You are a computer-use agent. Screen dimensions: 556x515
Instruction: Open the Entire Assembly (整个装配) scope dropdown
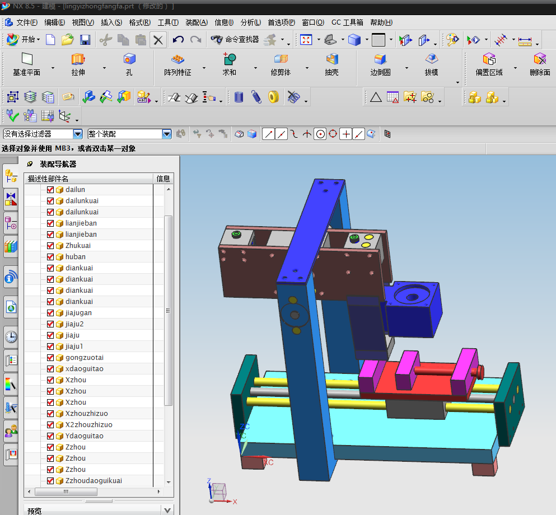(167, 134)
